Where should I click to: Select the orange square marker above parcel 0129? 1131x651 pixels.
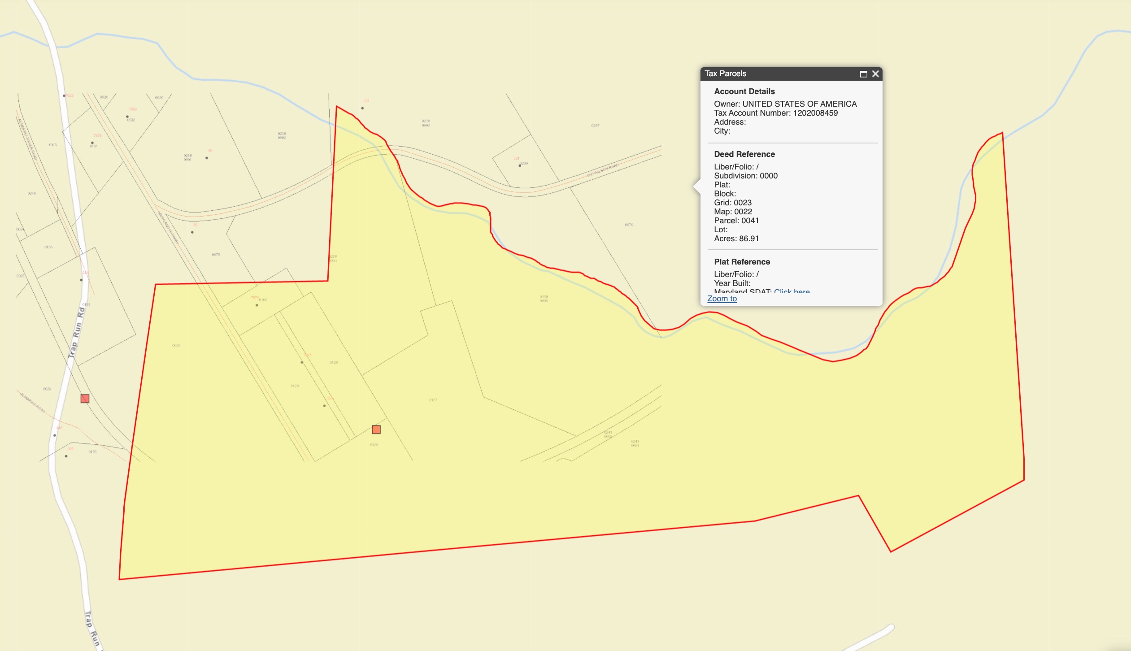point(376,430)
